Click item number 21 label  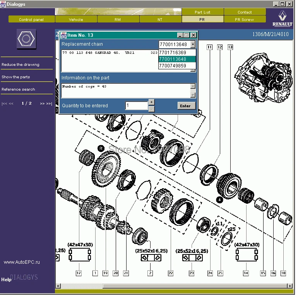click(126, 273)
